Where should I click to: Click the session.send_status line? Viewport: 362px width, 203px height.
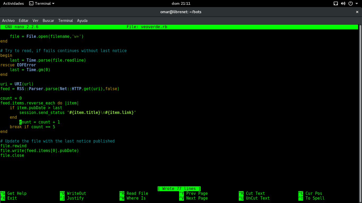pos(78,113)
